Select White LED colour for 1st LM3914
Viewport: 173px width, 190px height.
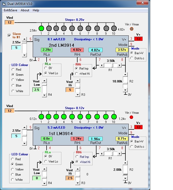tap(13, 179)
